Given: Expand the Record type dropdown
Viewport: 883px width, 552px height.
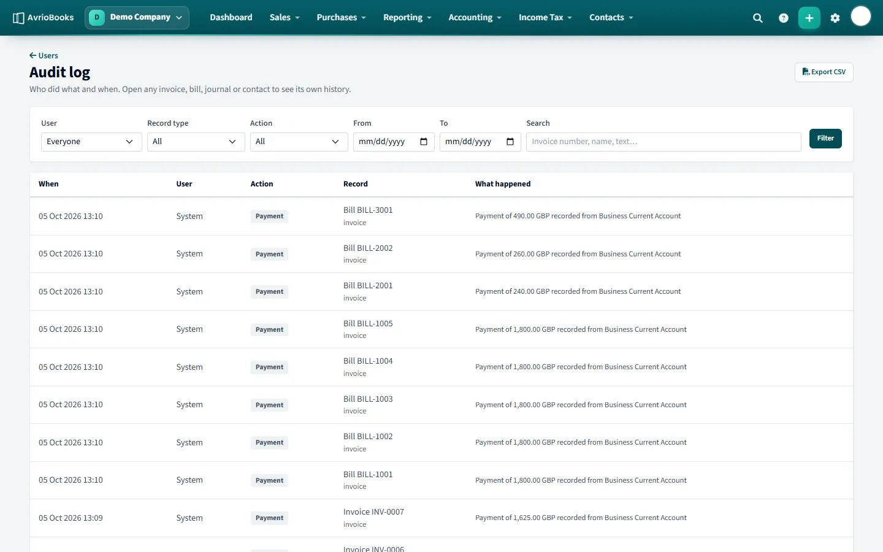Looking at the screenshot, I should coord(196,142).
